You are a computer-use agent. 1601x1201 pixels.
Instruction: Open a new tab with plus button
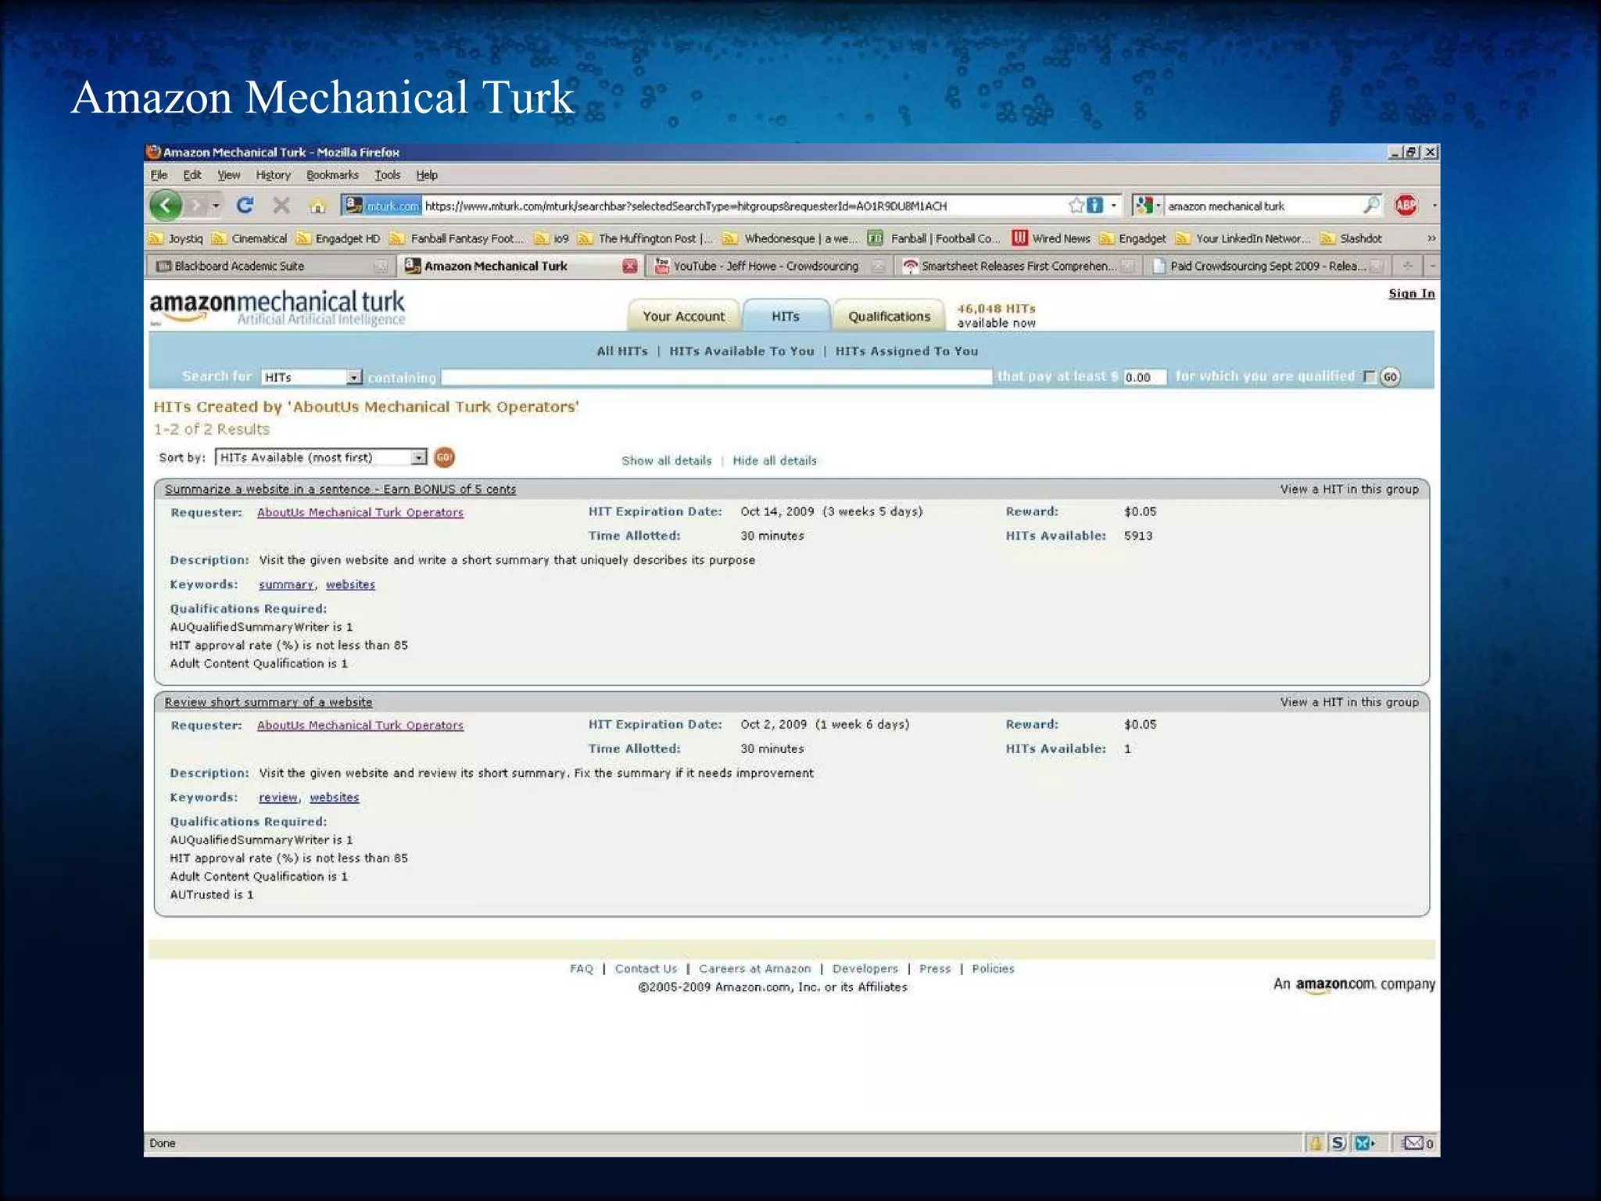point(1408,266)
